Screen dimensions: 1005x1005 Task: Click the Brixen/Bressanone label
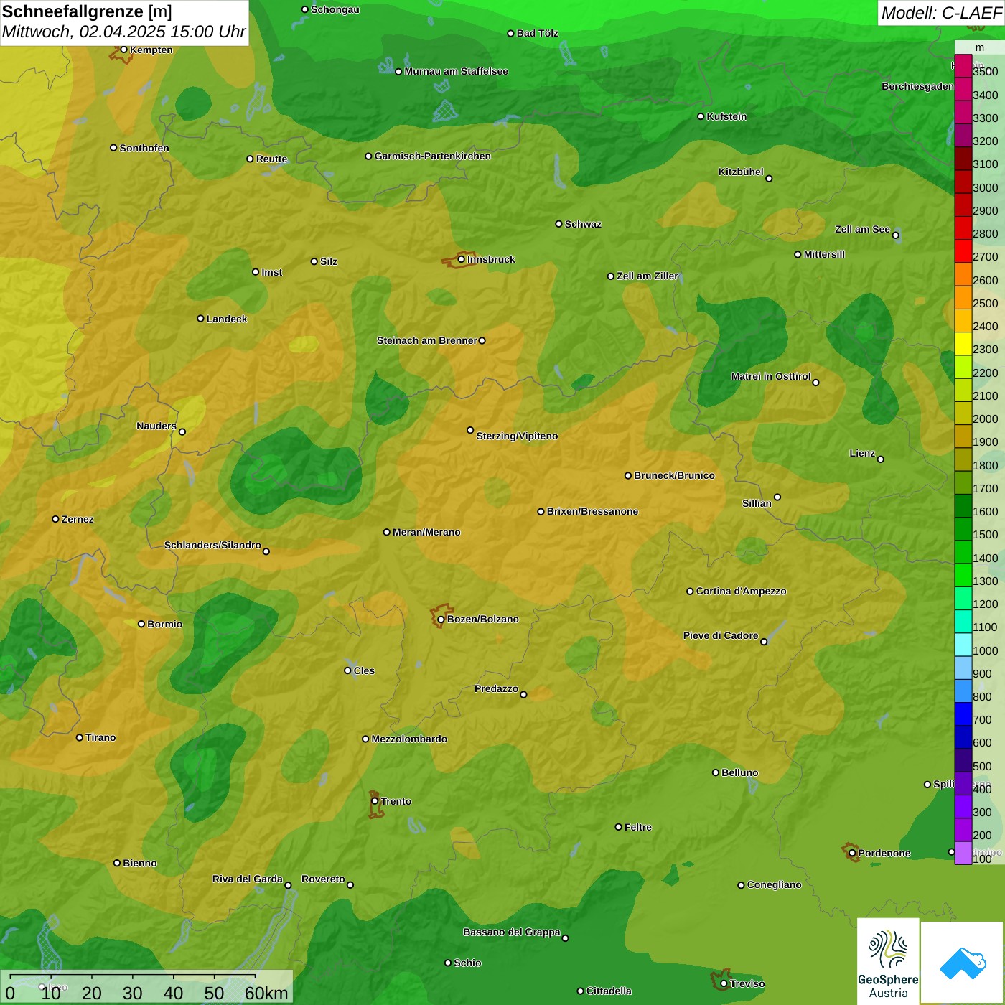(592, 511)
